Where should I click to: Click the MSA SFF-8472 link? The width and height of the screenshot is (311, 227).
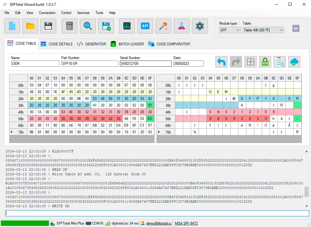click(x=186, y=223)
